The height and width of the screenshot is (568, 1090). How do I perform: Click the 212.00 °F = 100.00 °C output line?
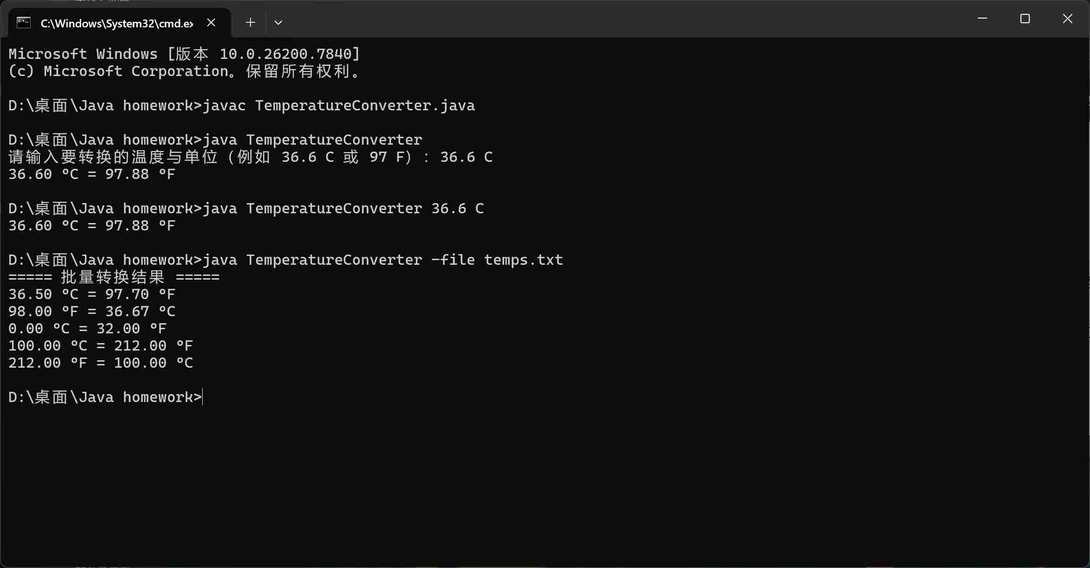click(101, 363)
